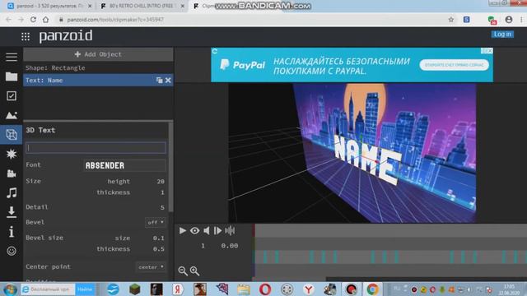Viewport: 527px width, 296px height.
Task: Edit the Detail value 5
Action: pos(162,207)
